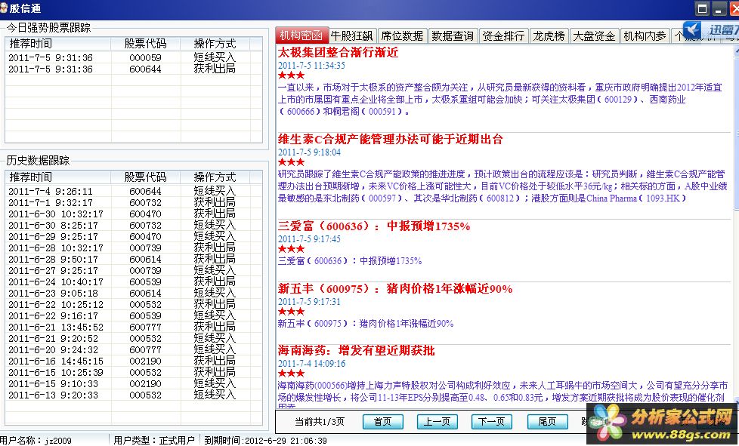
Task: Click the 到期时间 expiry status entry
Action: [x=265, y=441]
